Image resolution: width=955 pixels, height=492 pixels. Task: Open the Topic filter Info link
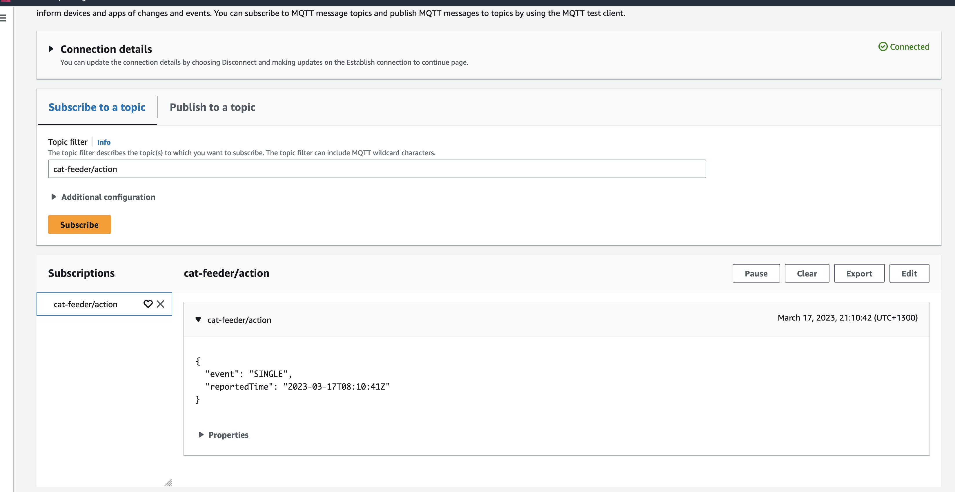coord(104,142)
